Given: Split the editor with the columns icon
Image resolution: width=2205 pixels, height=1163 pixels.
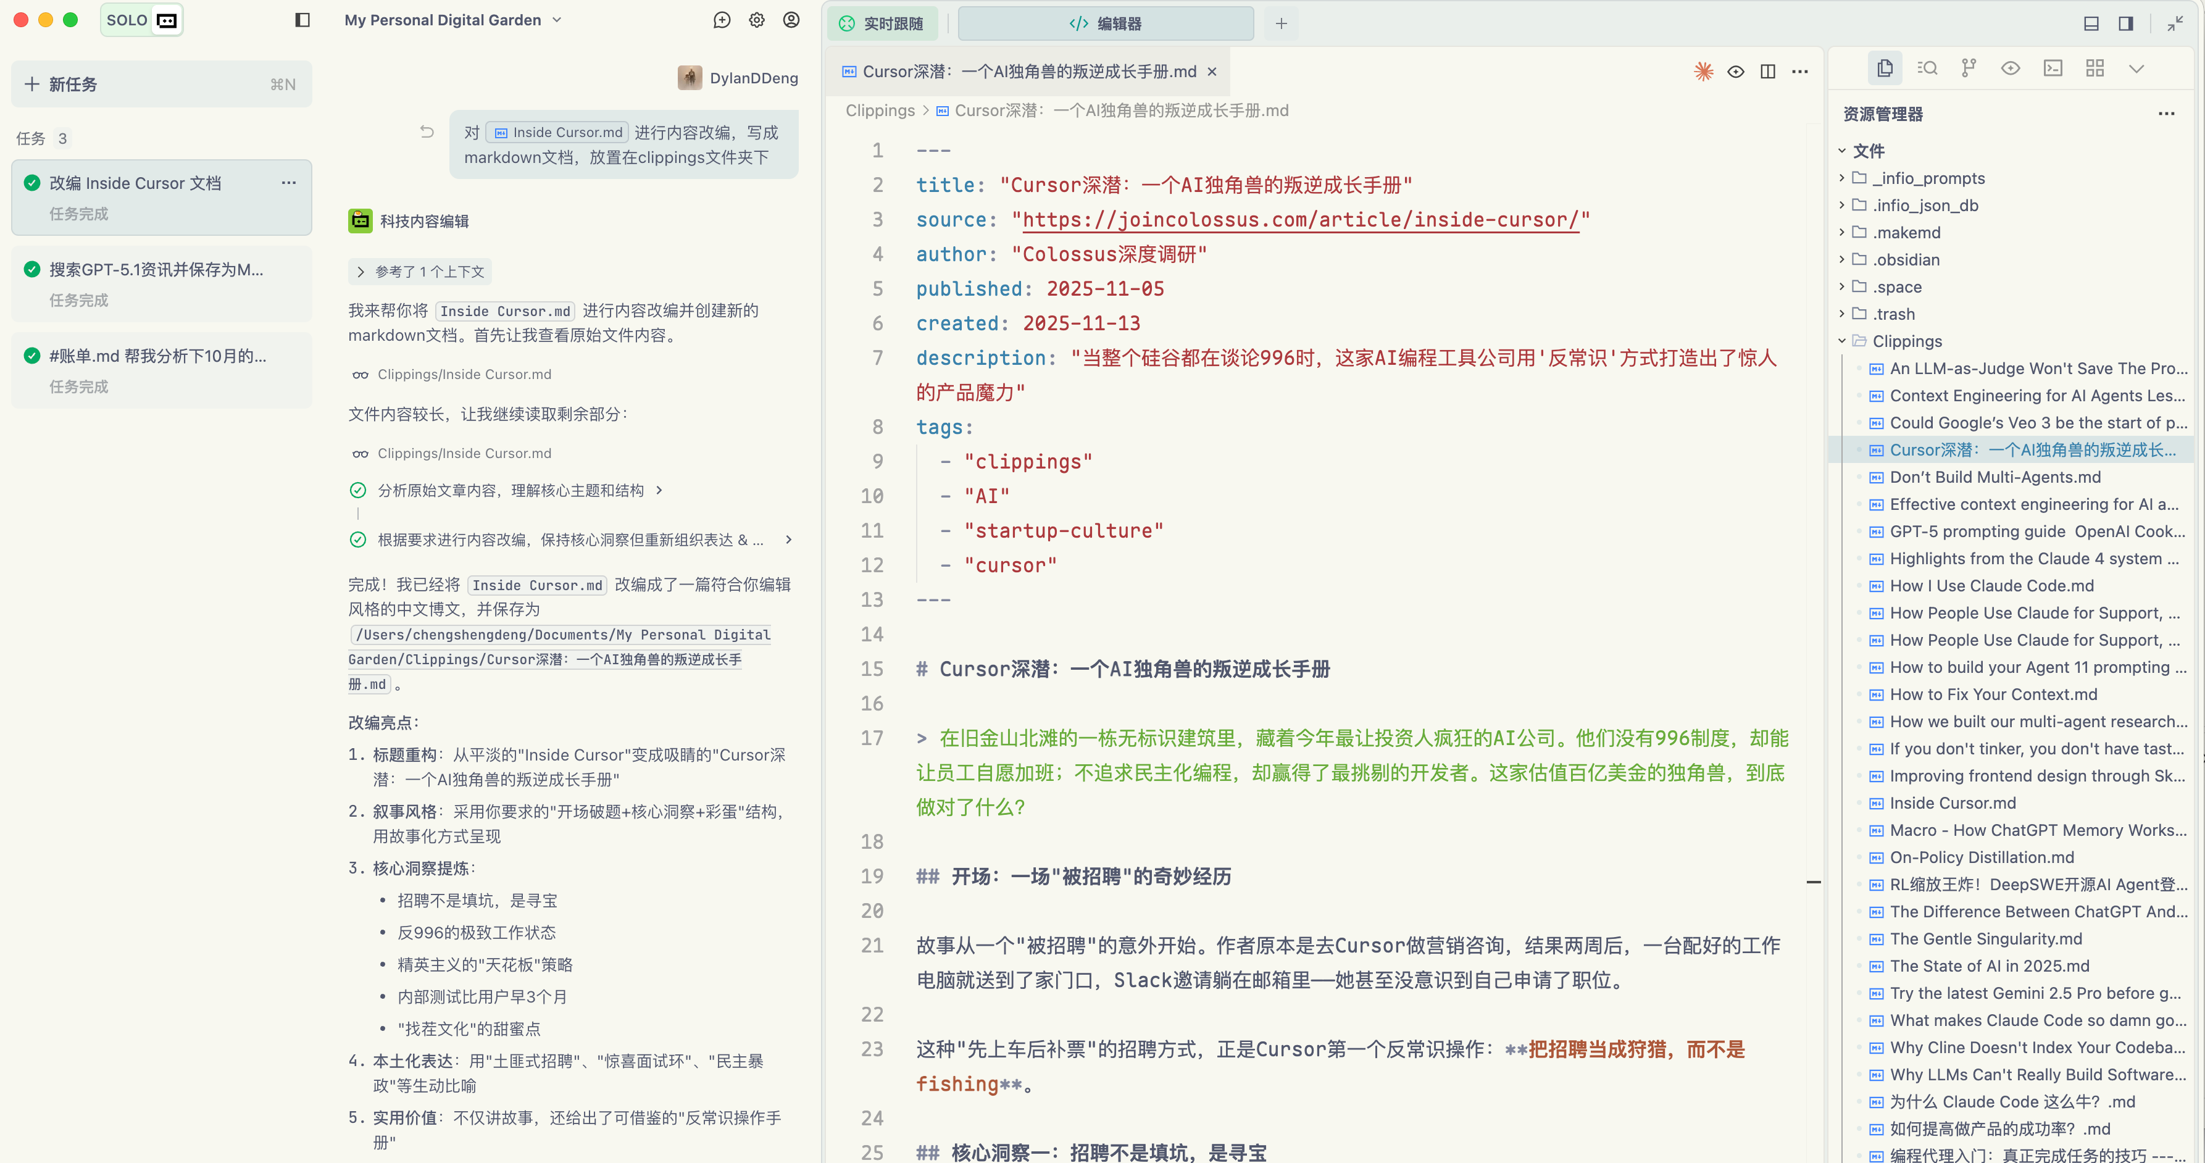Looking at the screenshot, I should pyautogui.click(x=1767, y=72).
